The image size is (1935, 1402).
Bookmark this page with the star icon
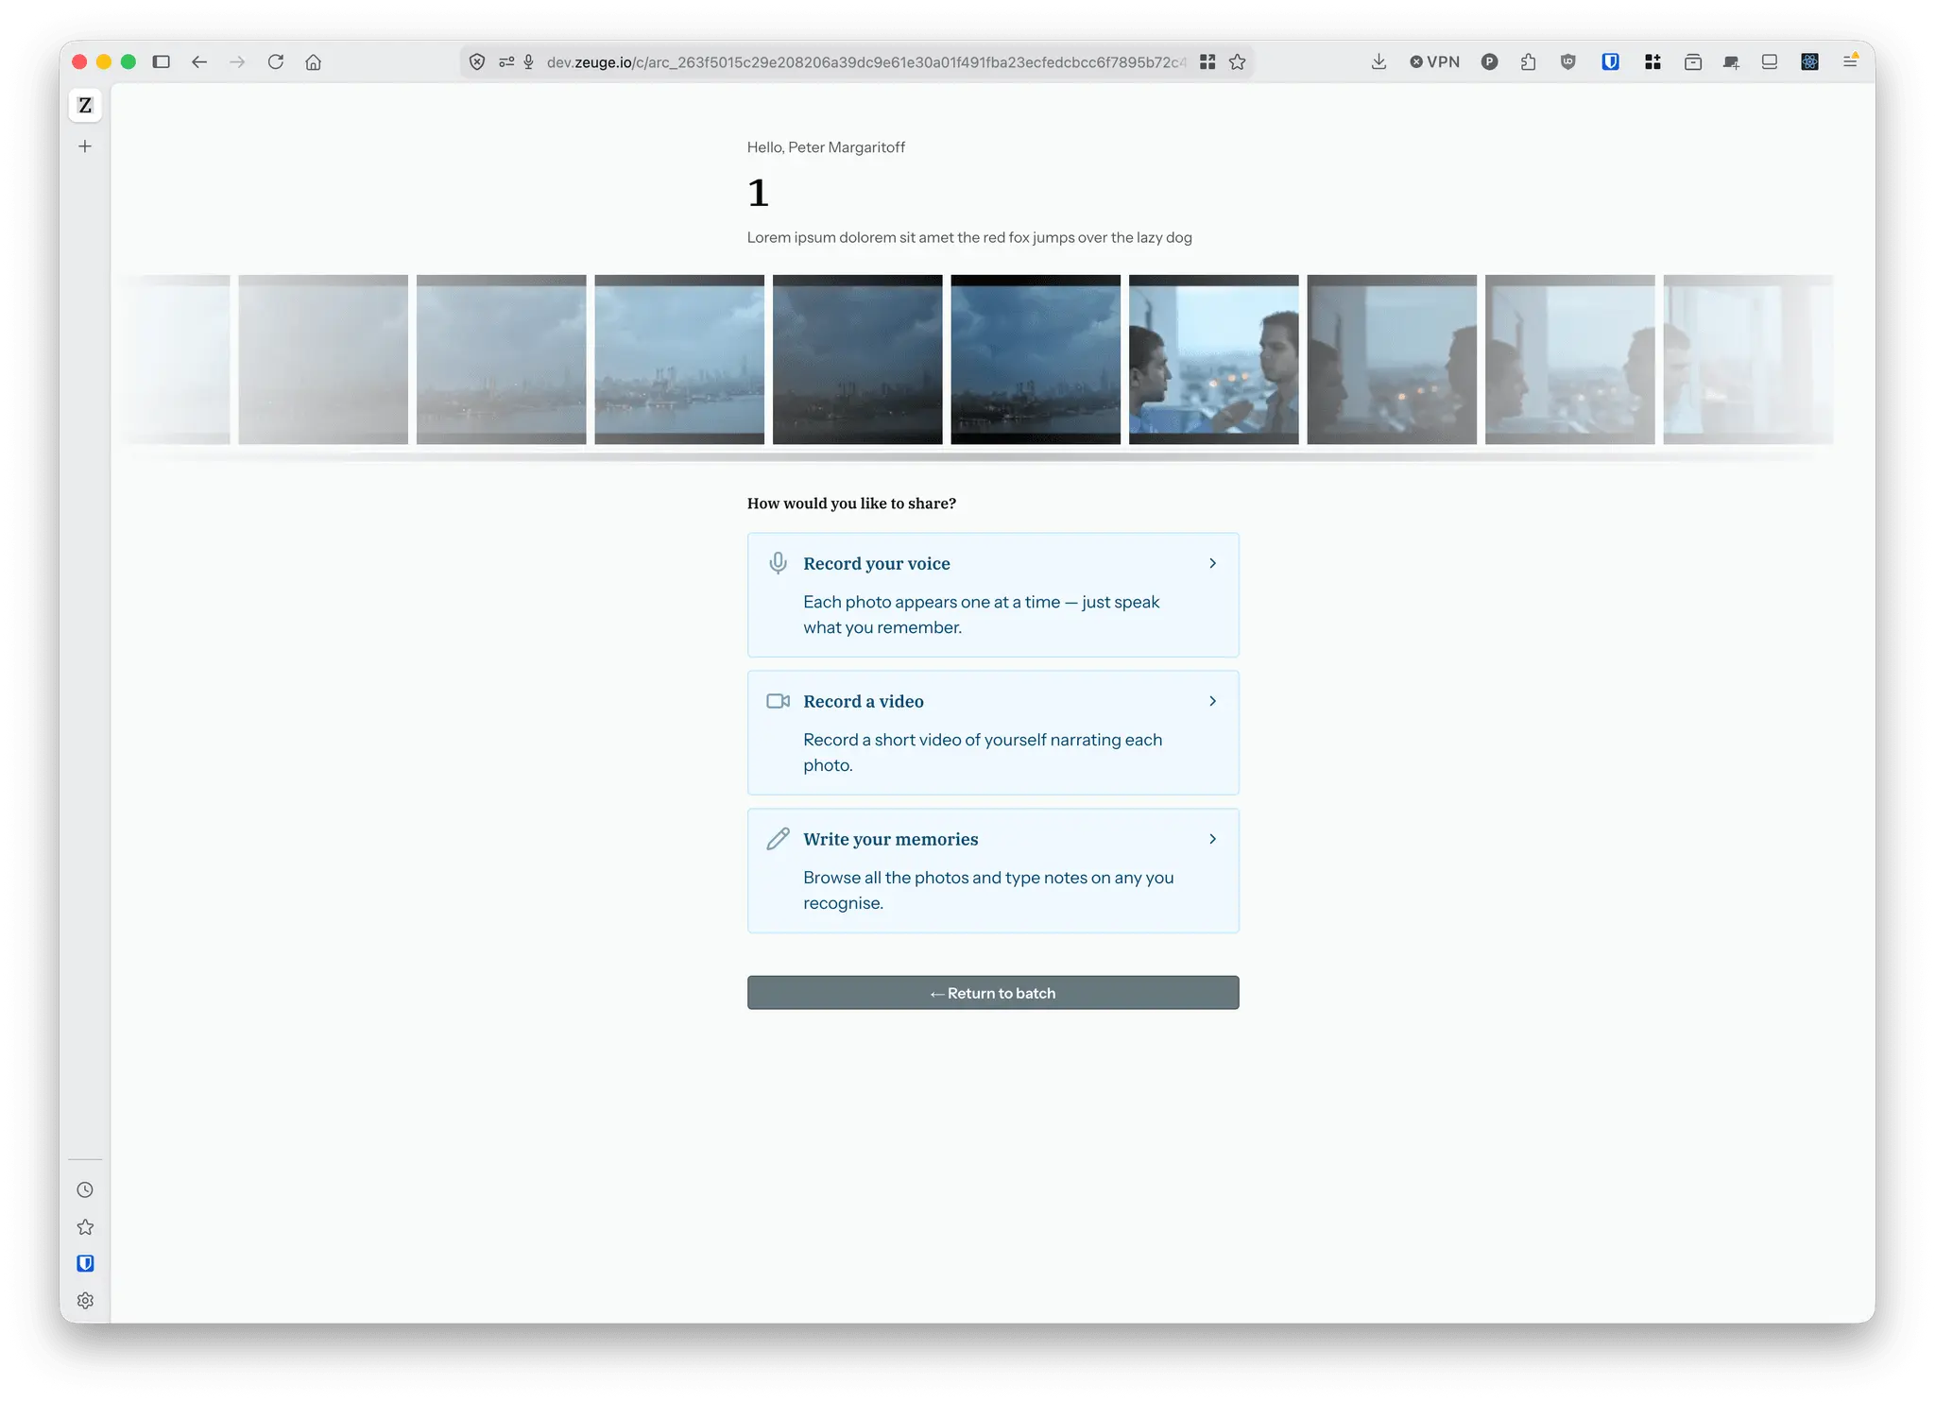[x=1238, y=62]
